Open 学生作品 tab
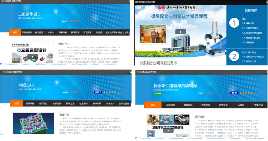 258,105
